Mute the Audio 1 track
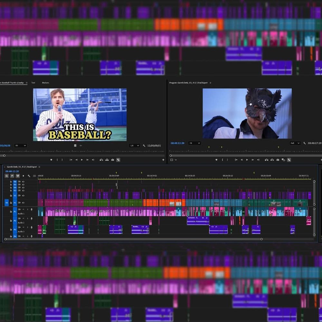 coord(24,209)
